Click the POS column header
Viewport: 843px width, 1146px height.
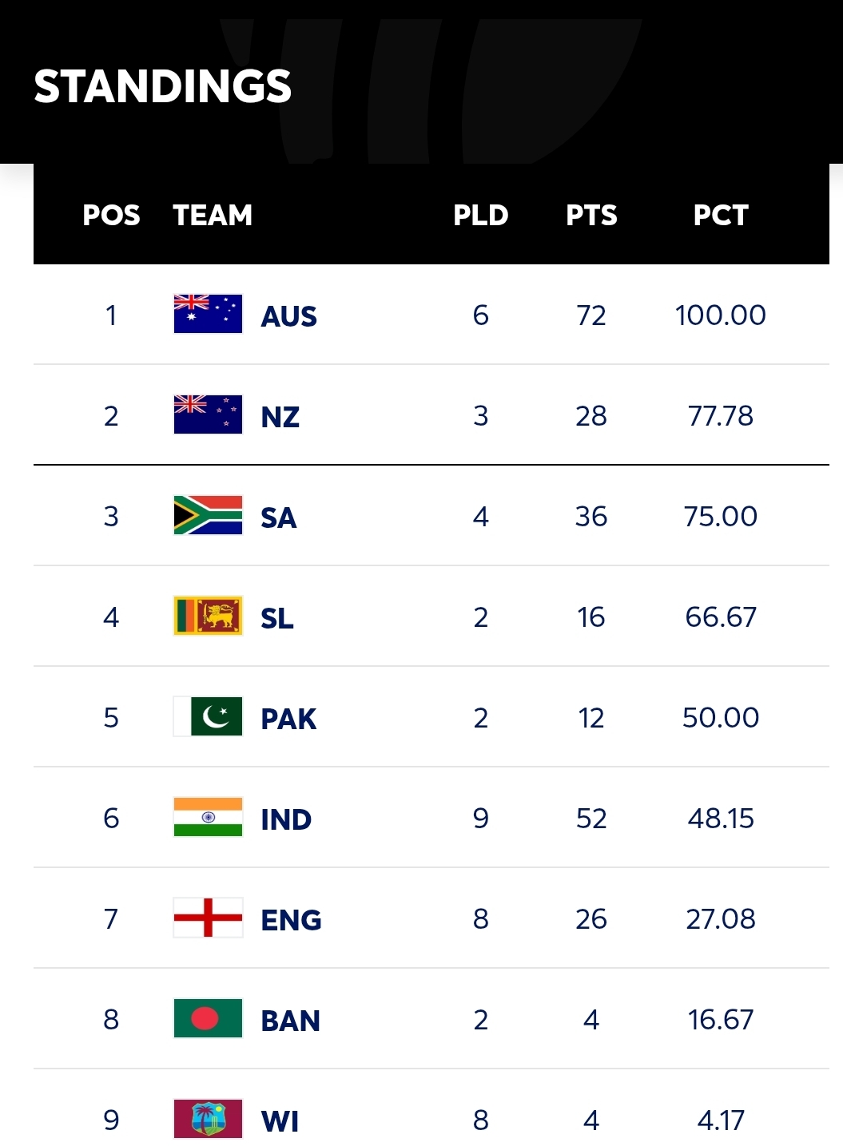tap(111, 215)
